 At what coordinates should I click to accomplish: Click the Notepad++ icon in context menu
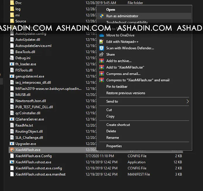point(101,41)
